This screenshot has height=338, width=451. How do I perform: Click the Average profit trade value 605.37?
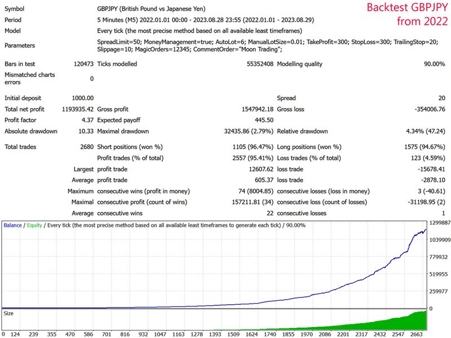[x=264, y=180]
